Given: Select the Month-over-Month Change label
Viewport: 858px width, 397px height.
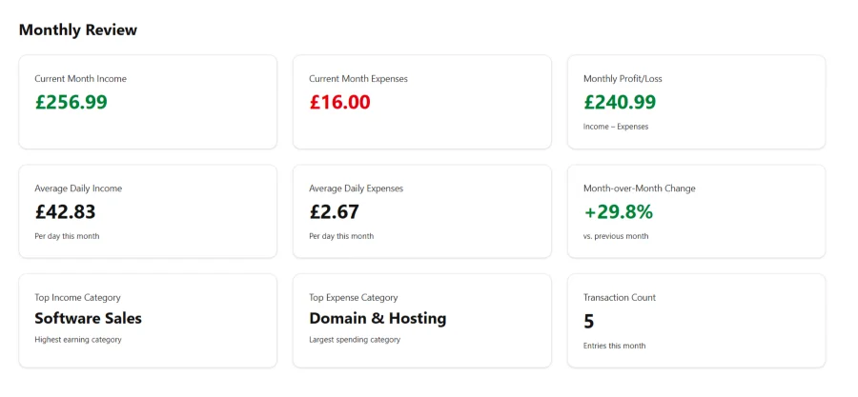Looking at the screenshot, I should 639,189.
